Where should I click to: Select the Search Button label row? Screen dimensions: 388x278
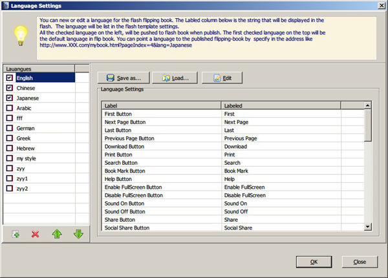pos(233,163)
